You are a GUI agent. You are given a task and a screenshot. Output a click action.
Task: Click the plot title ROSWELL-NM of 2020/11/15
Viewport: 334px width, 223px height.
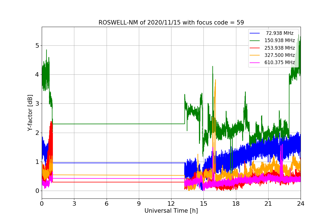point(171,23)
